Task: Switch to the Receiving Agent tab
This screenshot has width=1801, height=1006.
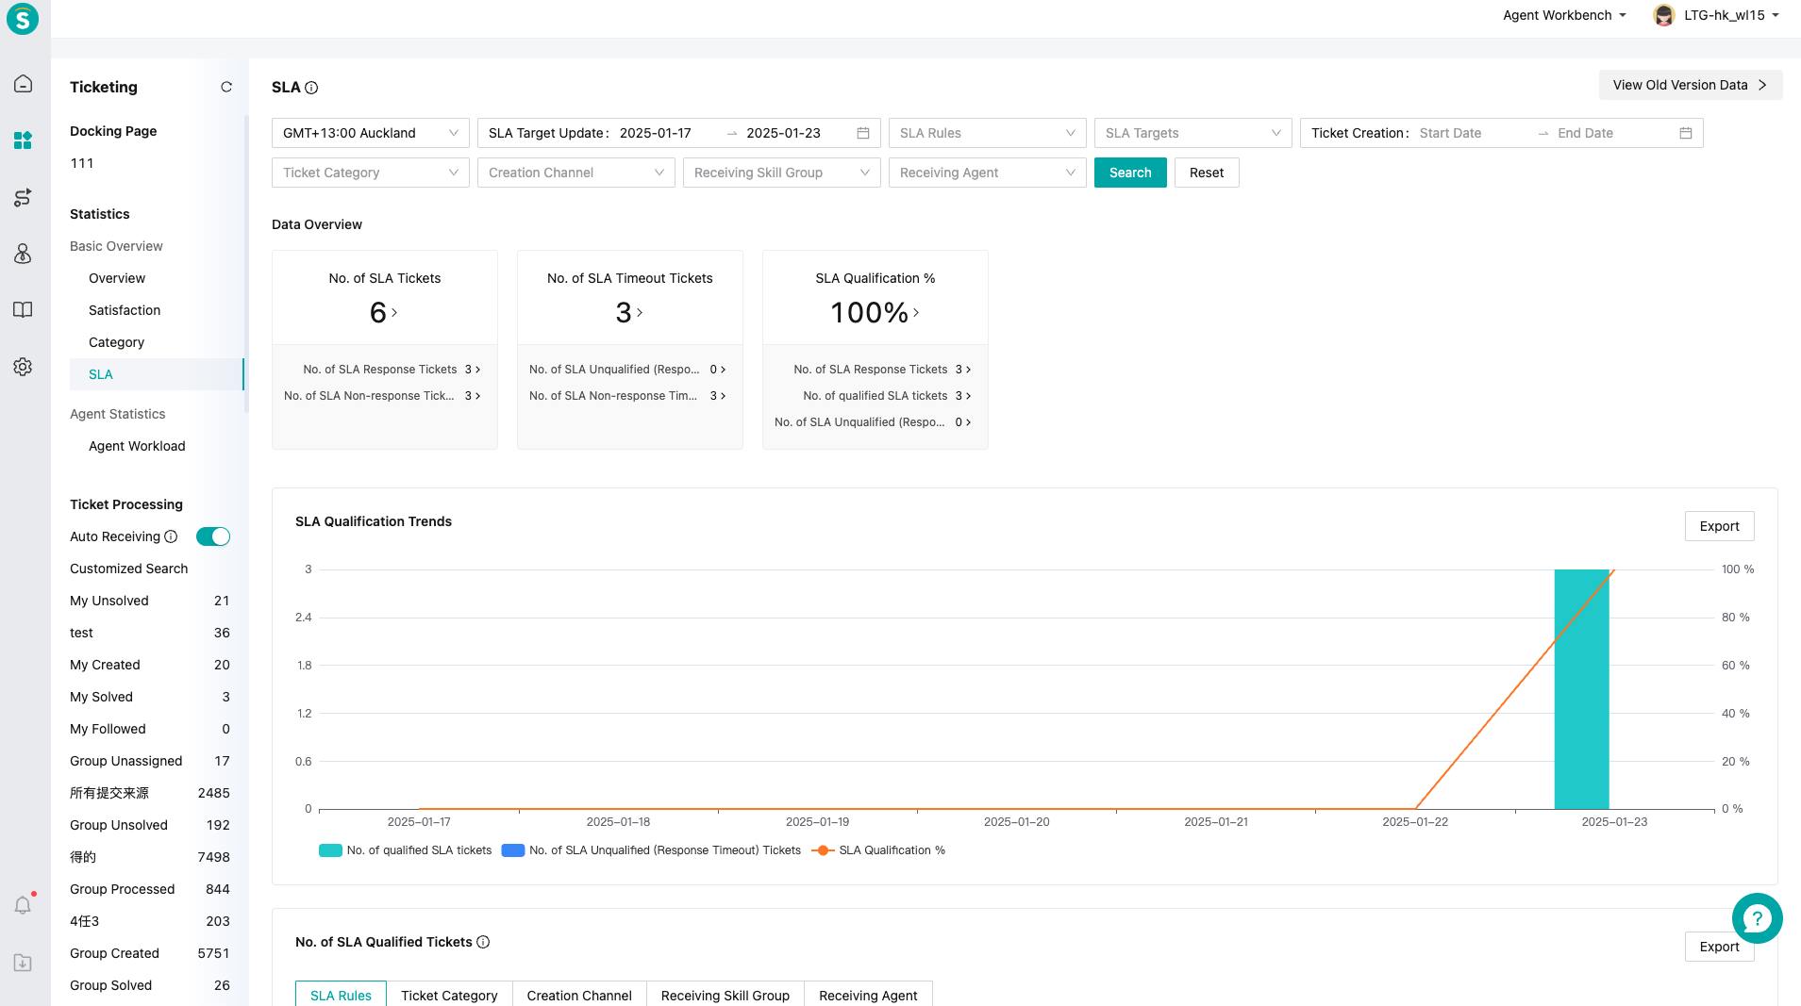Action: coord(868,995)
